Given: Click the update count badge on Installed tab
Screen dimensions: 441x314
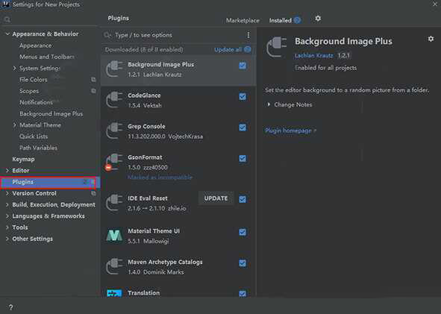Looking at the screenshot, I should (x=297, y=20).
